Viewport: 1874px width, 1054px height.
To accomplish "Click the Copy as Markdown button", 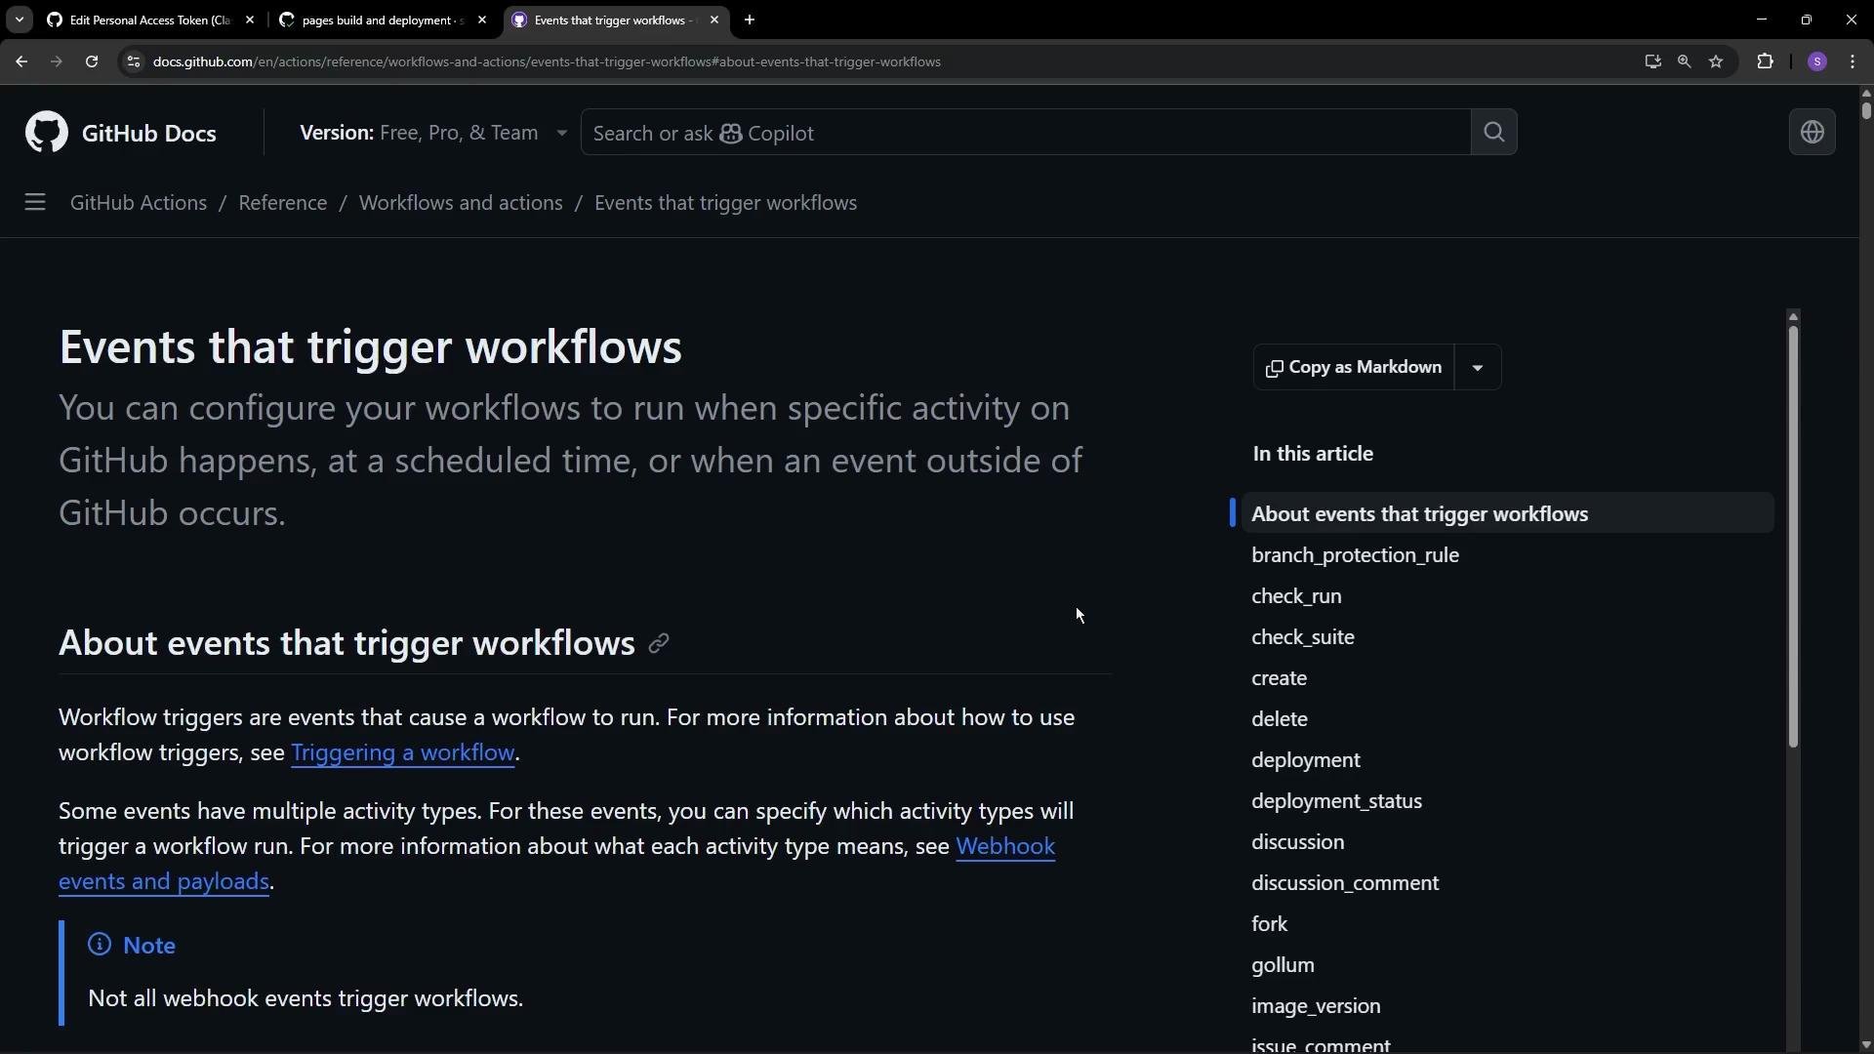I will coord(1354,368).
